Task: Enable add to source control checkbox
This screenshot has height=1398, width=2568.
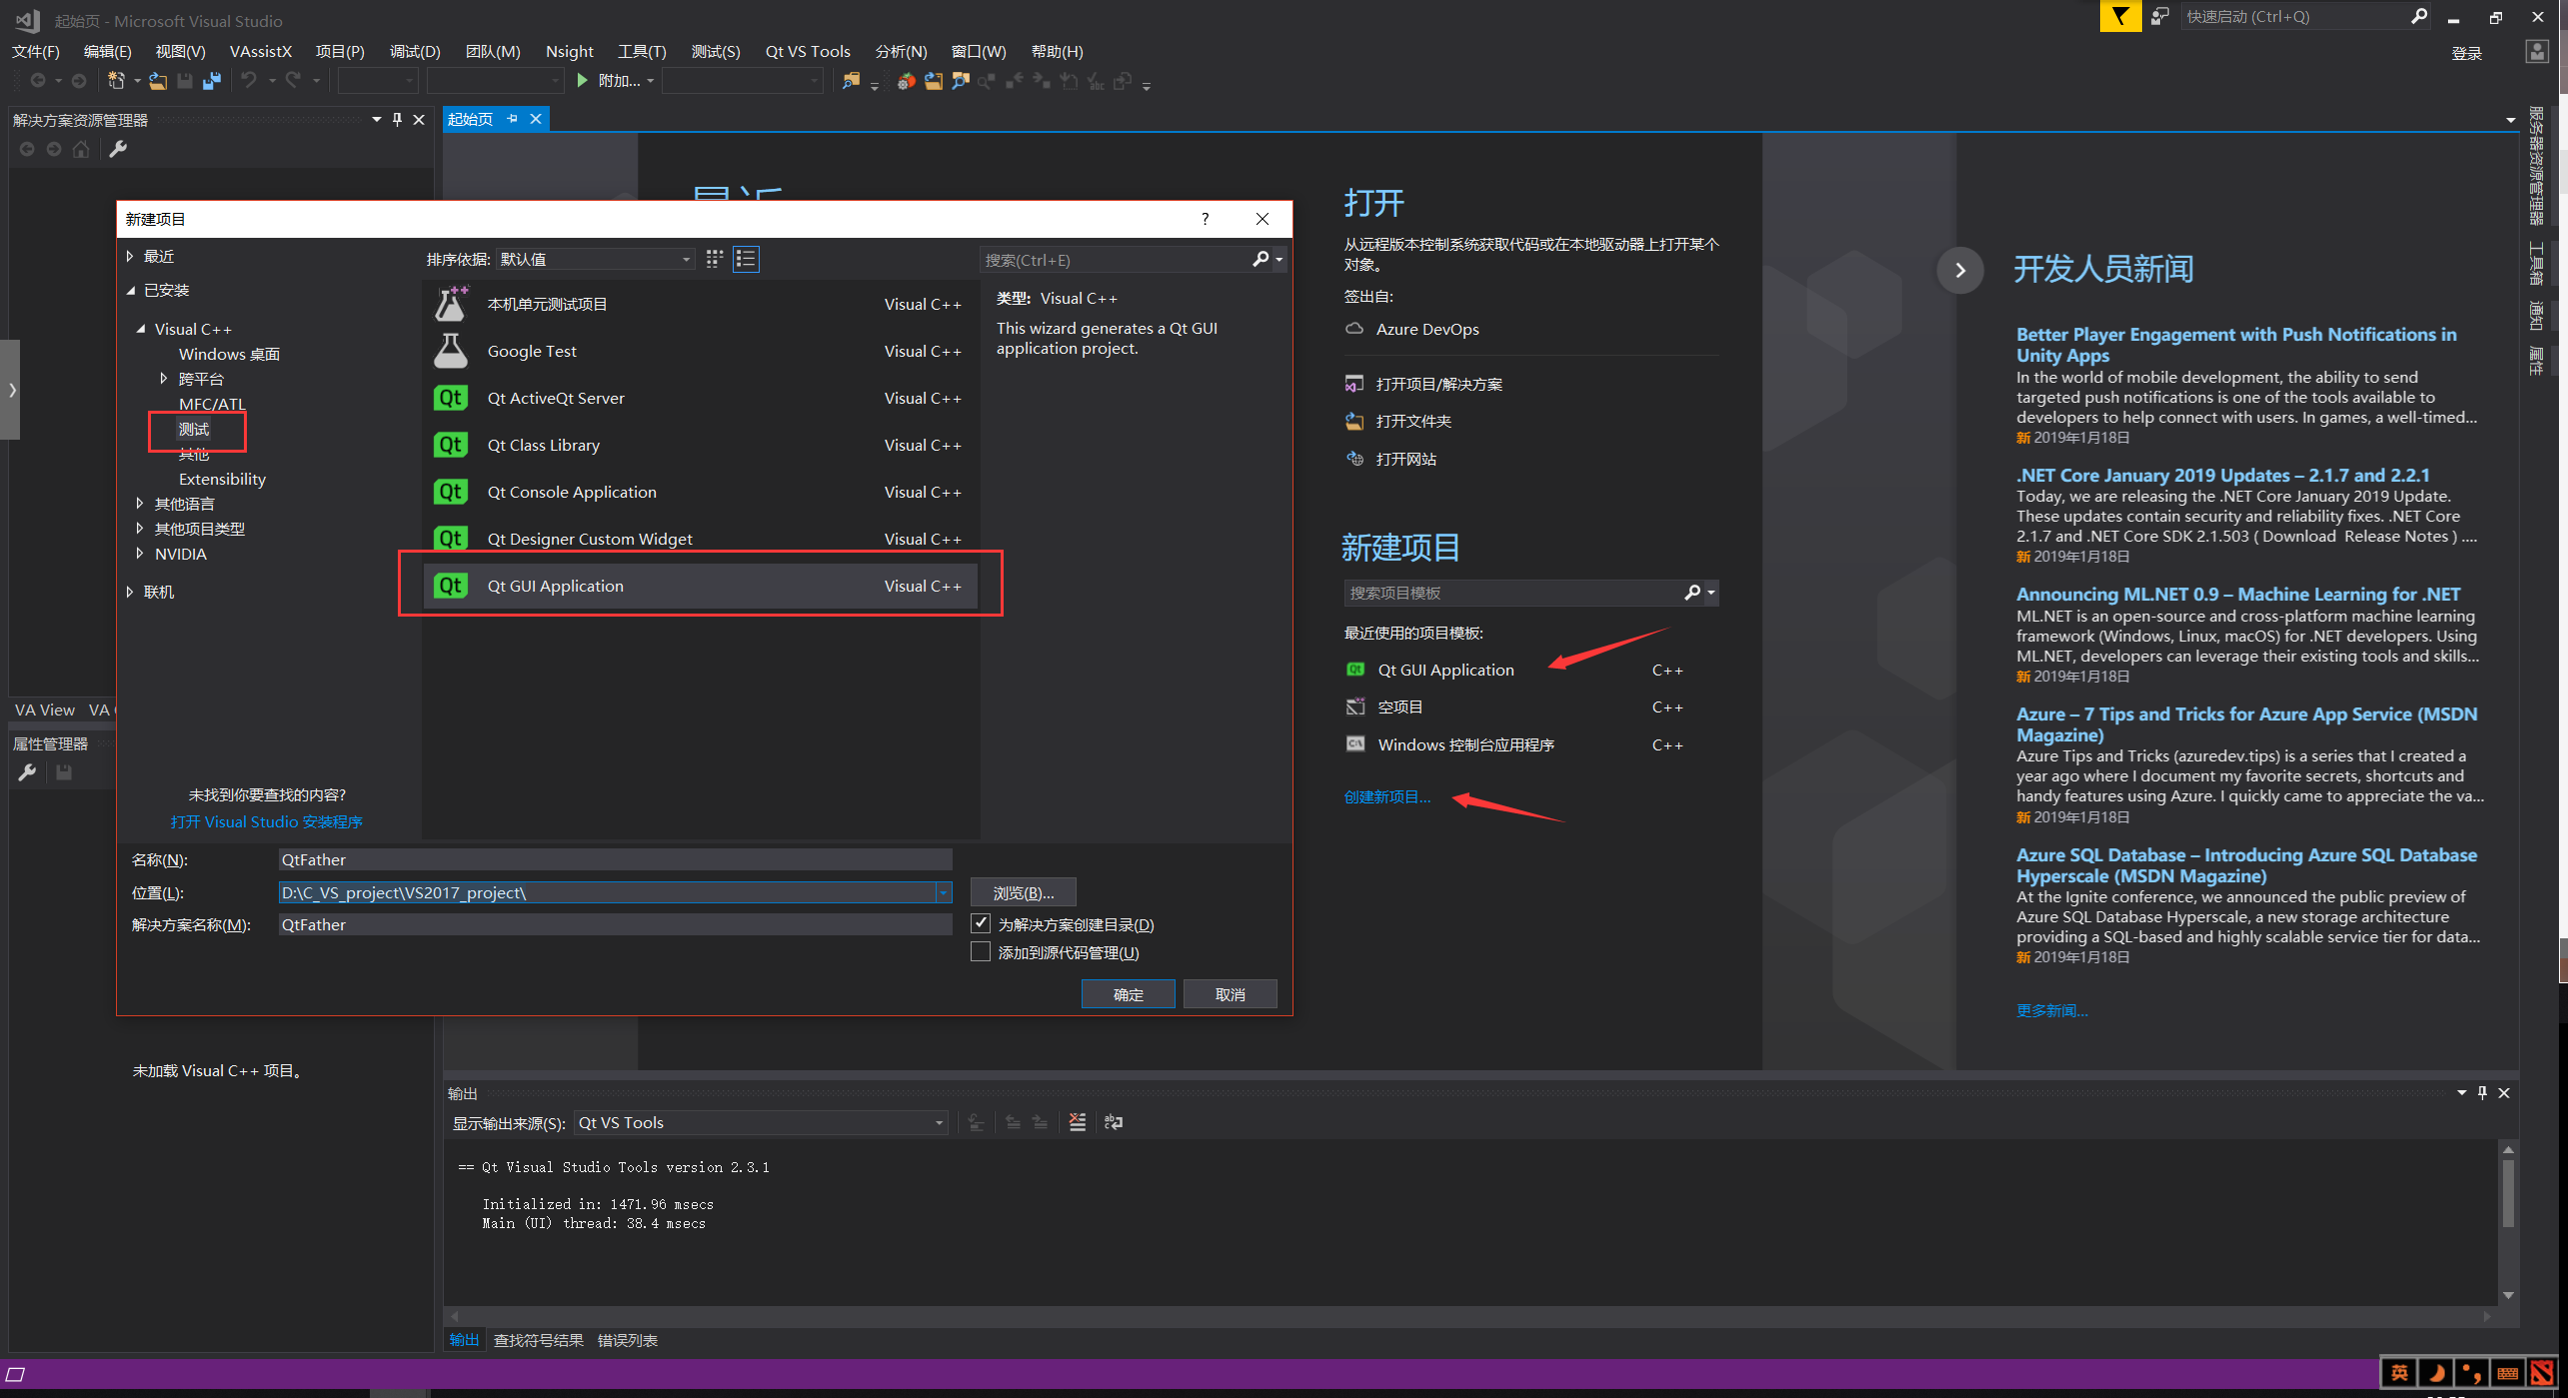Action: [981, 952]
